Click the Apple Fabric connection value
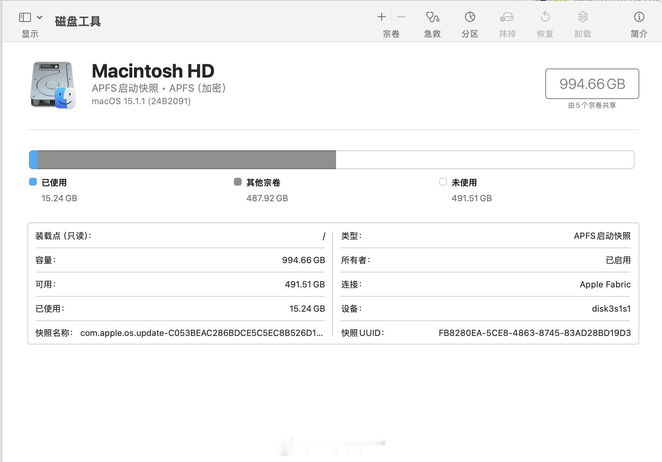This screenshot has height=462, width=662. [605, 284]
